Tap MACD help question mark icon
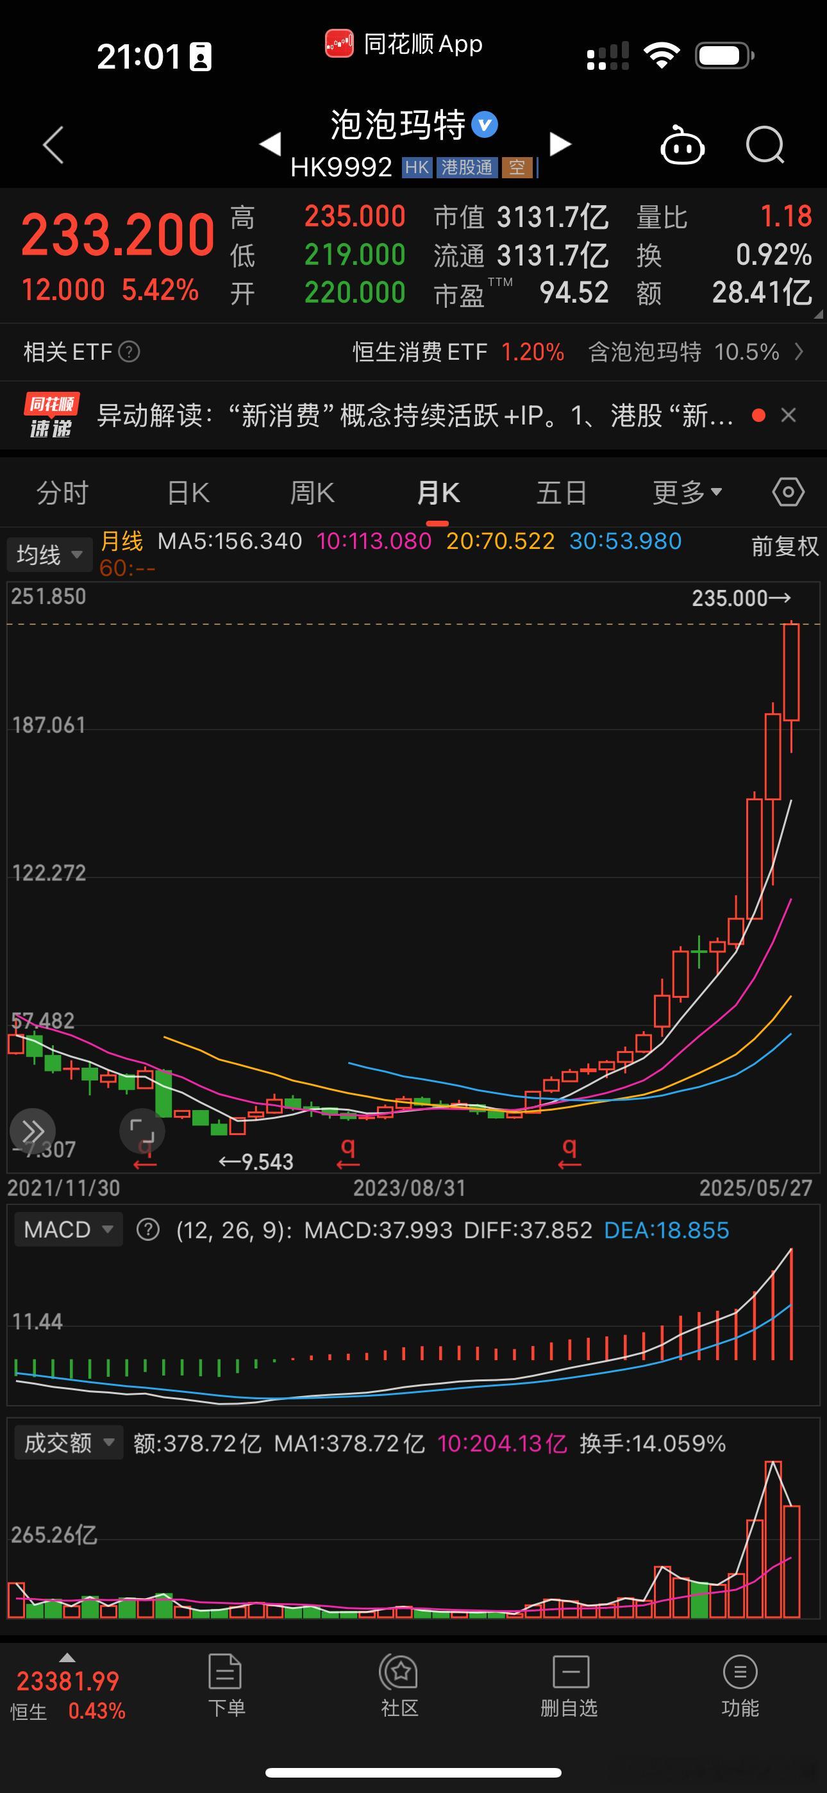The height and width of the screenshot is (1793, 827). (147, 1230)
